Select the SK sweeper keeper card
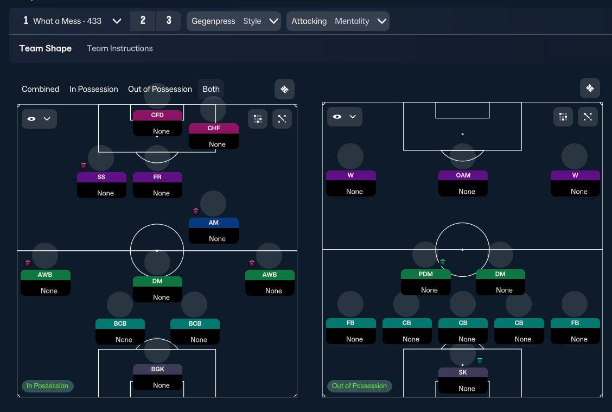 463,381
